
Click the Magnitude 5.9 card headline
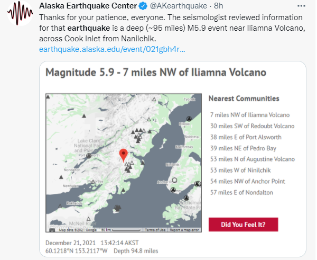pos(156,73)
